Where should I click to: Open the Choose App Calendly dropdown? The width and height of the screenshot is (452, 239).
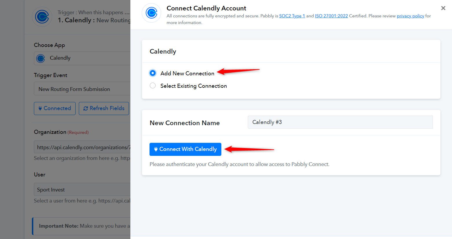click(82, 58)
